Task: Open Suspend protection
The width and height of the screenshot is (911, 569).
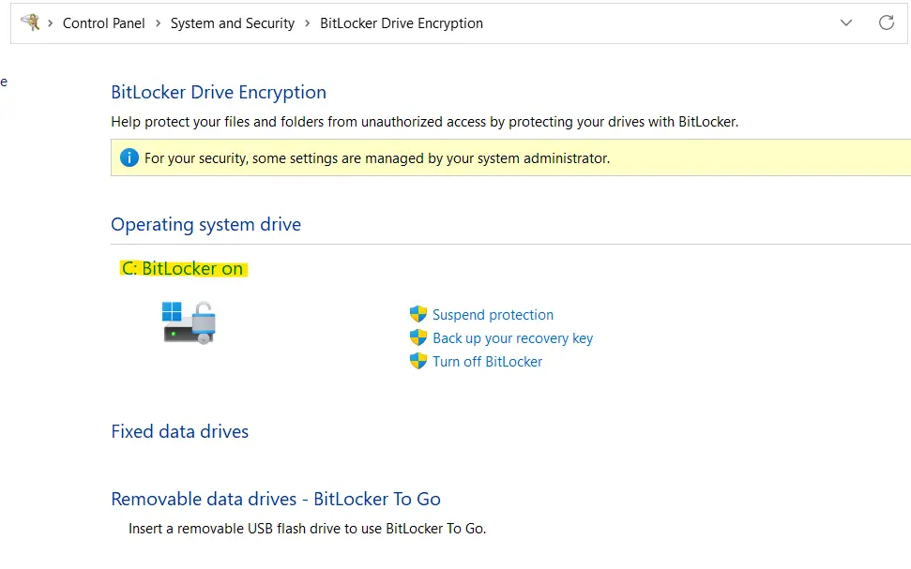Action: pyautogui.click(x=493, y=314)
